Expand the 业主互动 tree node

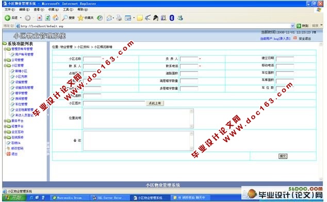tap(5, 132)
